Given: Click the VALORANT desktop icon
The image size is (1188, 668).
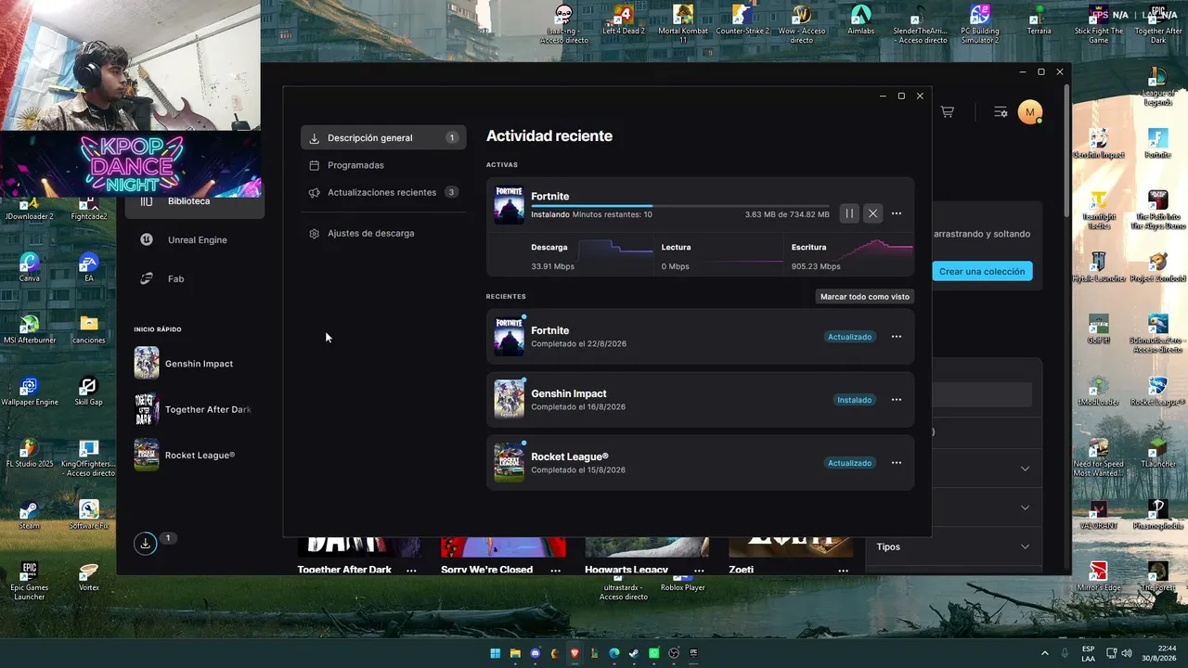Looking at the screenshot, I should [x=1099, y=515].
